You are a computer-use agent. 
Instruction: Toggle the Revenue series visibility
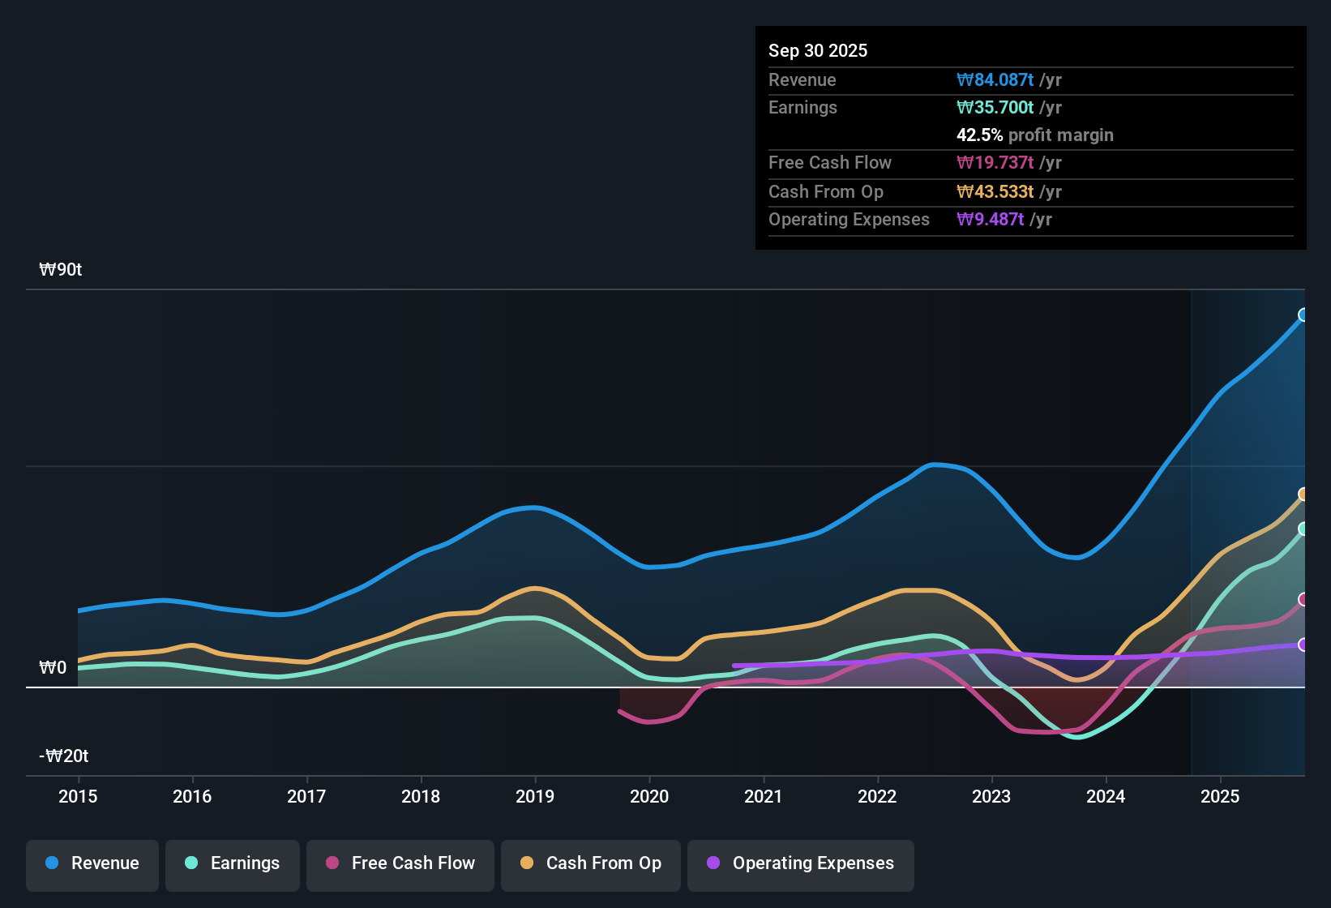point(92,863)
